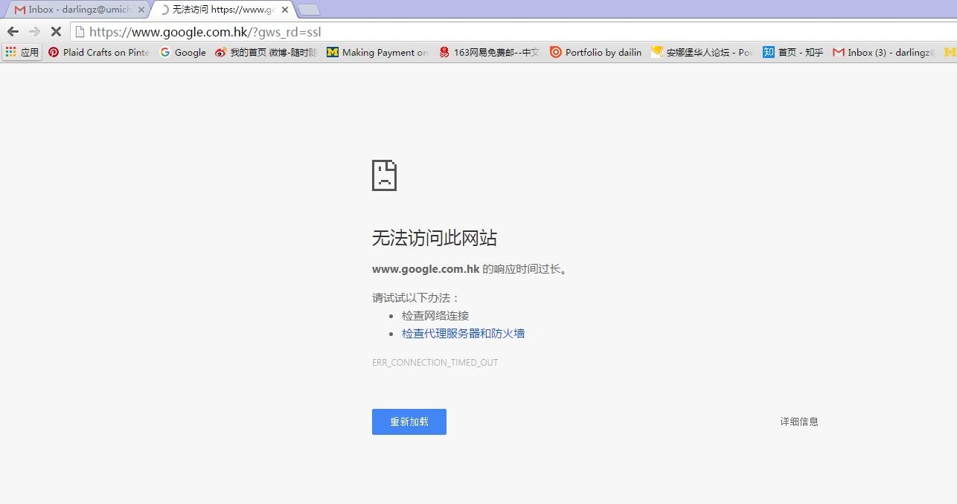Open 详细信息 for more details
The image size is (957, 504).
click(x=798, y=421)
